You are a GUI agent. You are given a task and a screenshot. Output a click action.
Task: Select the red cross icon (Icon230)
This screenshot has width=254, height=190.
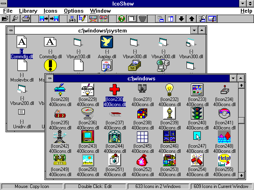(x=114, y=90)
